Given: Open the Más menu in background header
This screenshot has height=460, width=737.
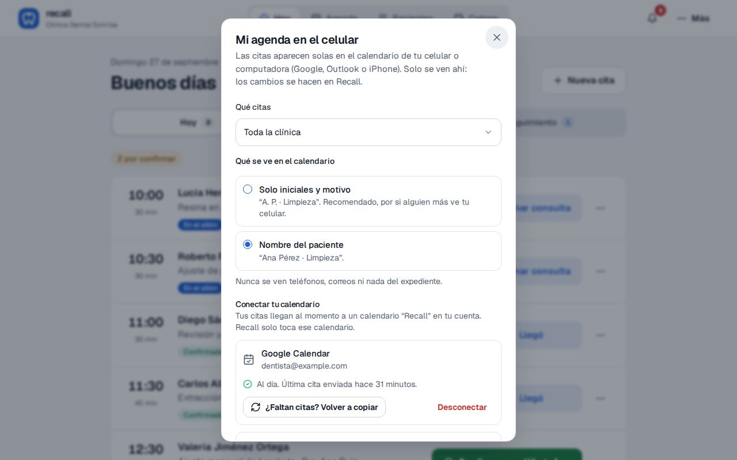Looking at the screenshot, I should (x=694, y=18).
